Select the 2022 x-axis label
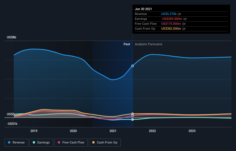The image size is (236, 151). [x=152, y=131]
